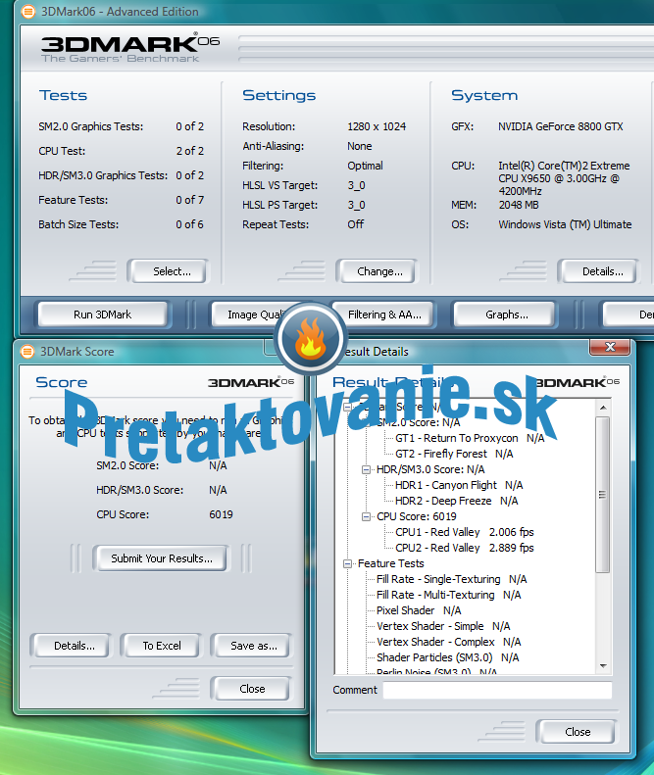Click 'Windows Vista (TM) Ultimate' text
The height and width of the screenshot is (775, 654).
565,224
